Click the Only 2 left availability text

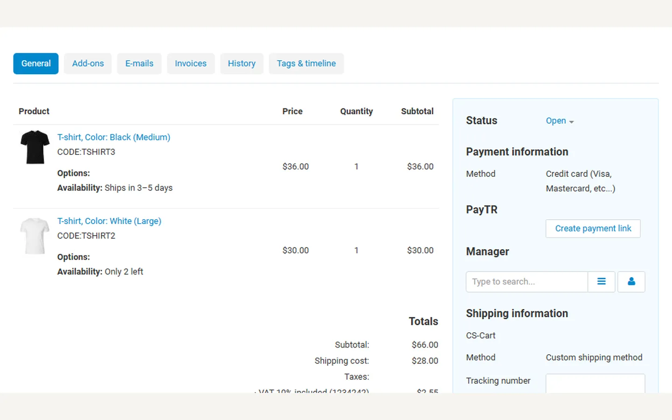(x=124, y=272)
